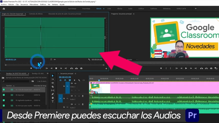Viewport: 219px width, 123px height.
Task: Export frame from Program monitor
Action: (211, 68)
